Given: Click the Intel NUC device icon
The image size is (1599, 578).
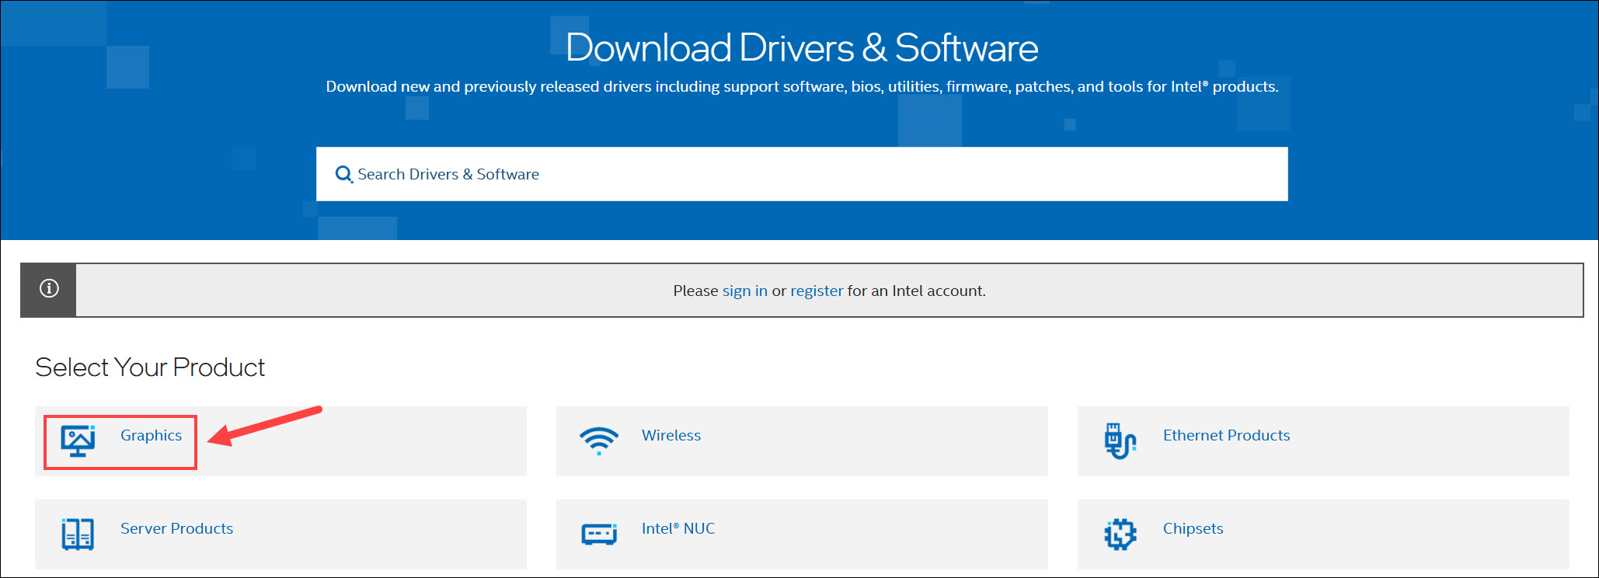Looking at the screenshot, I should point(599,534).
